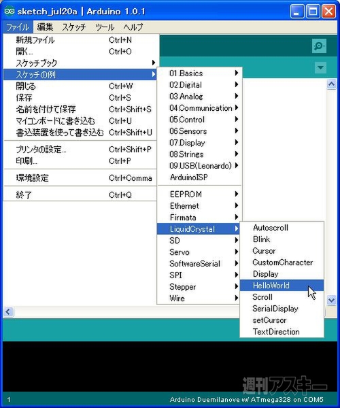Screen dimensions: 340x408
Task: Click the horizontal scroll left arrow
Action: tap(8, 311)
